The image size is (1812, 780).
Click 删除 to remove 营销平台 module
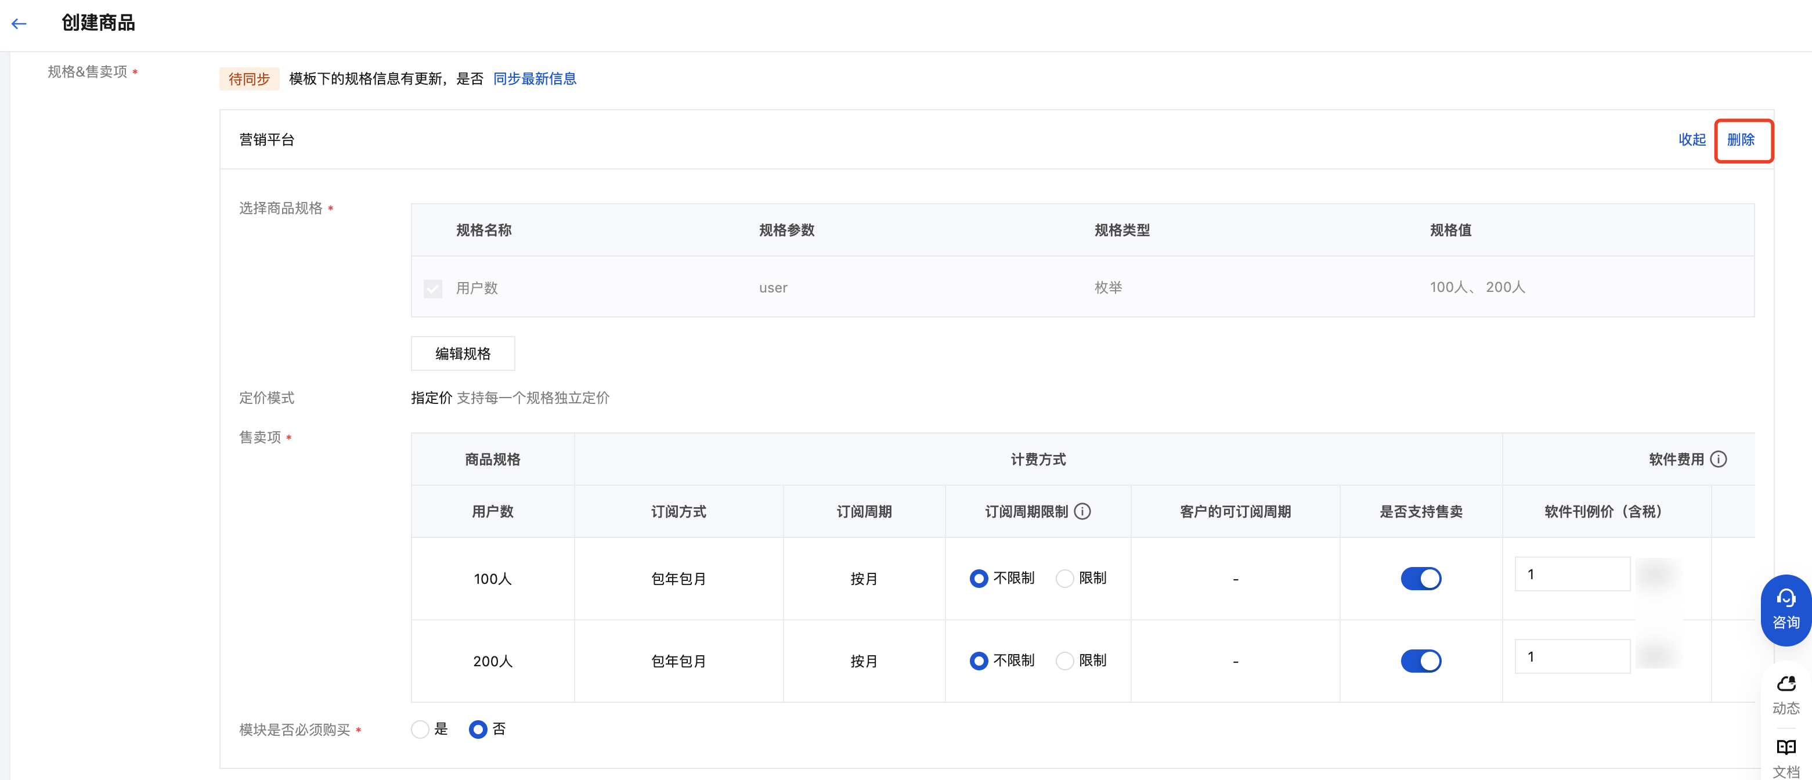(1740, 139)
